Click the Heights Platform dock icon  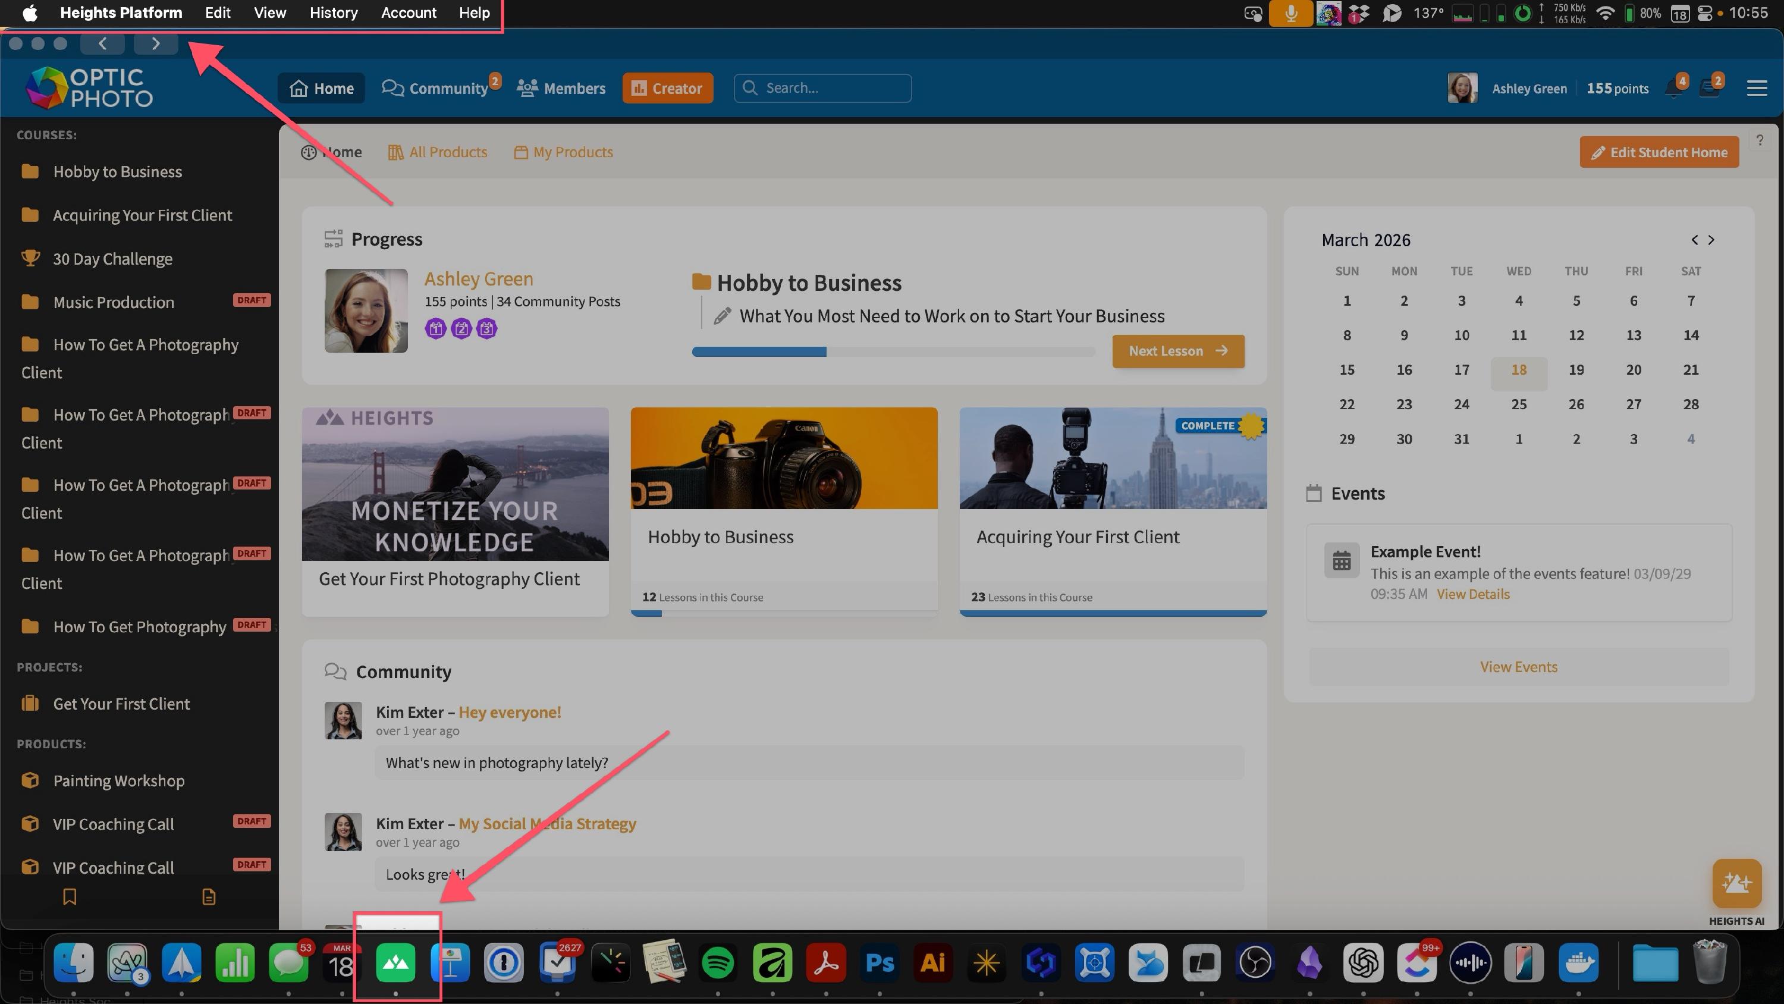pyautogui.click(x=395, y=963)
